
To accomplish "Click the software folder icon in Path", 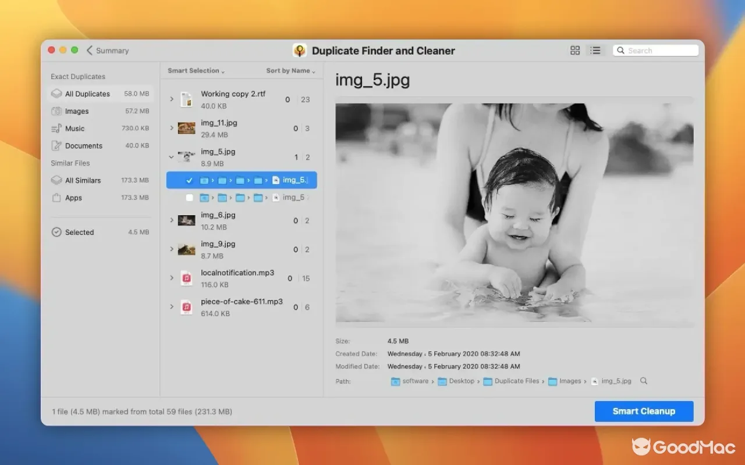I will 396,381.
